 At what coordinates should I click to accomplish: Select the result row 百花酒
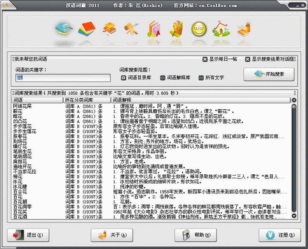pyautogui.click(x=151, y=217)
